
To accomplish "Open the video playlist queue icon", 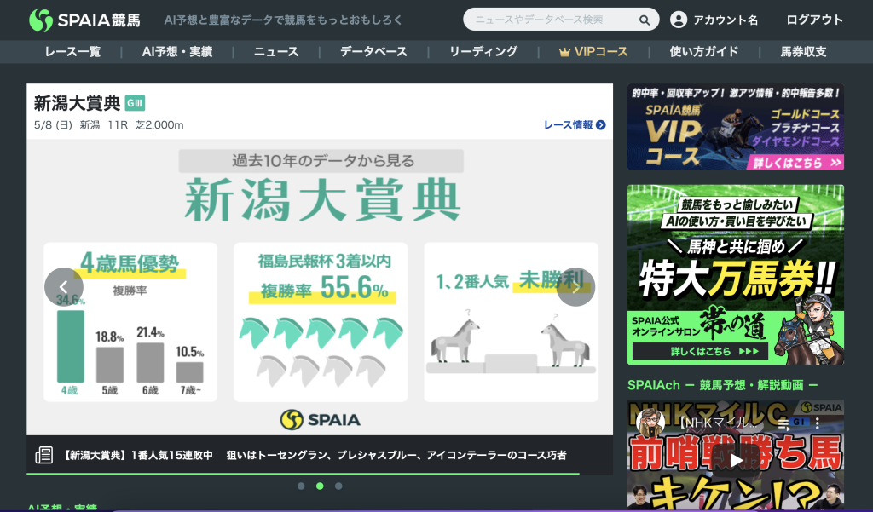I will [783, 424].
